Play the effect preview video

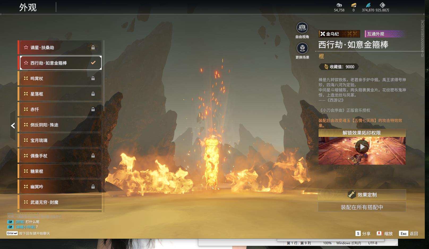362,147
